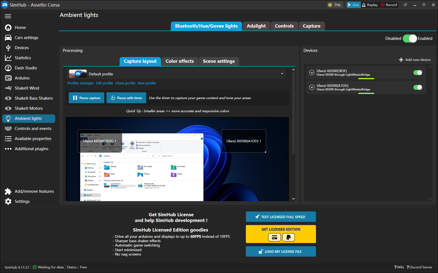The width and height of the screenshot is (438, 273).
Task: Click the SimHub logo in title bar
Action: coord(5,5)
